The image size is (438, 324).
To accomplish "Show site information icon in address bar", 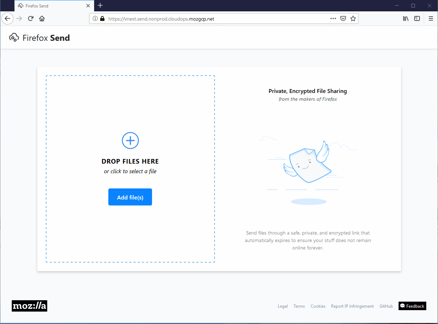I will click(x=95, y=19).
